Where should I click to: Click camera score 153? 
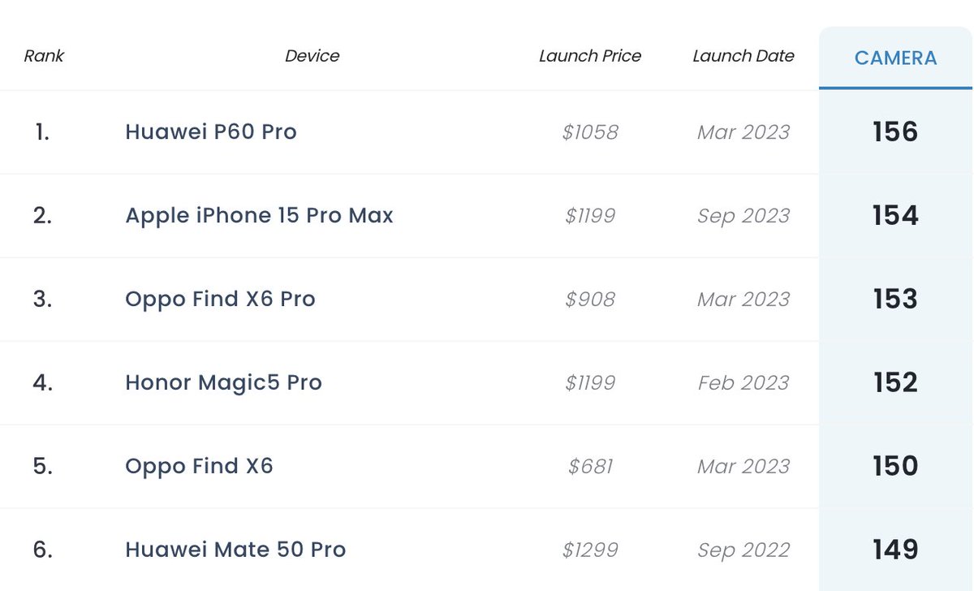tap(895, 299)
